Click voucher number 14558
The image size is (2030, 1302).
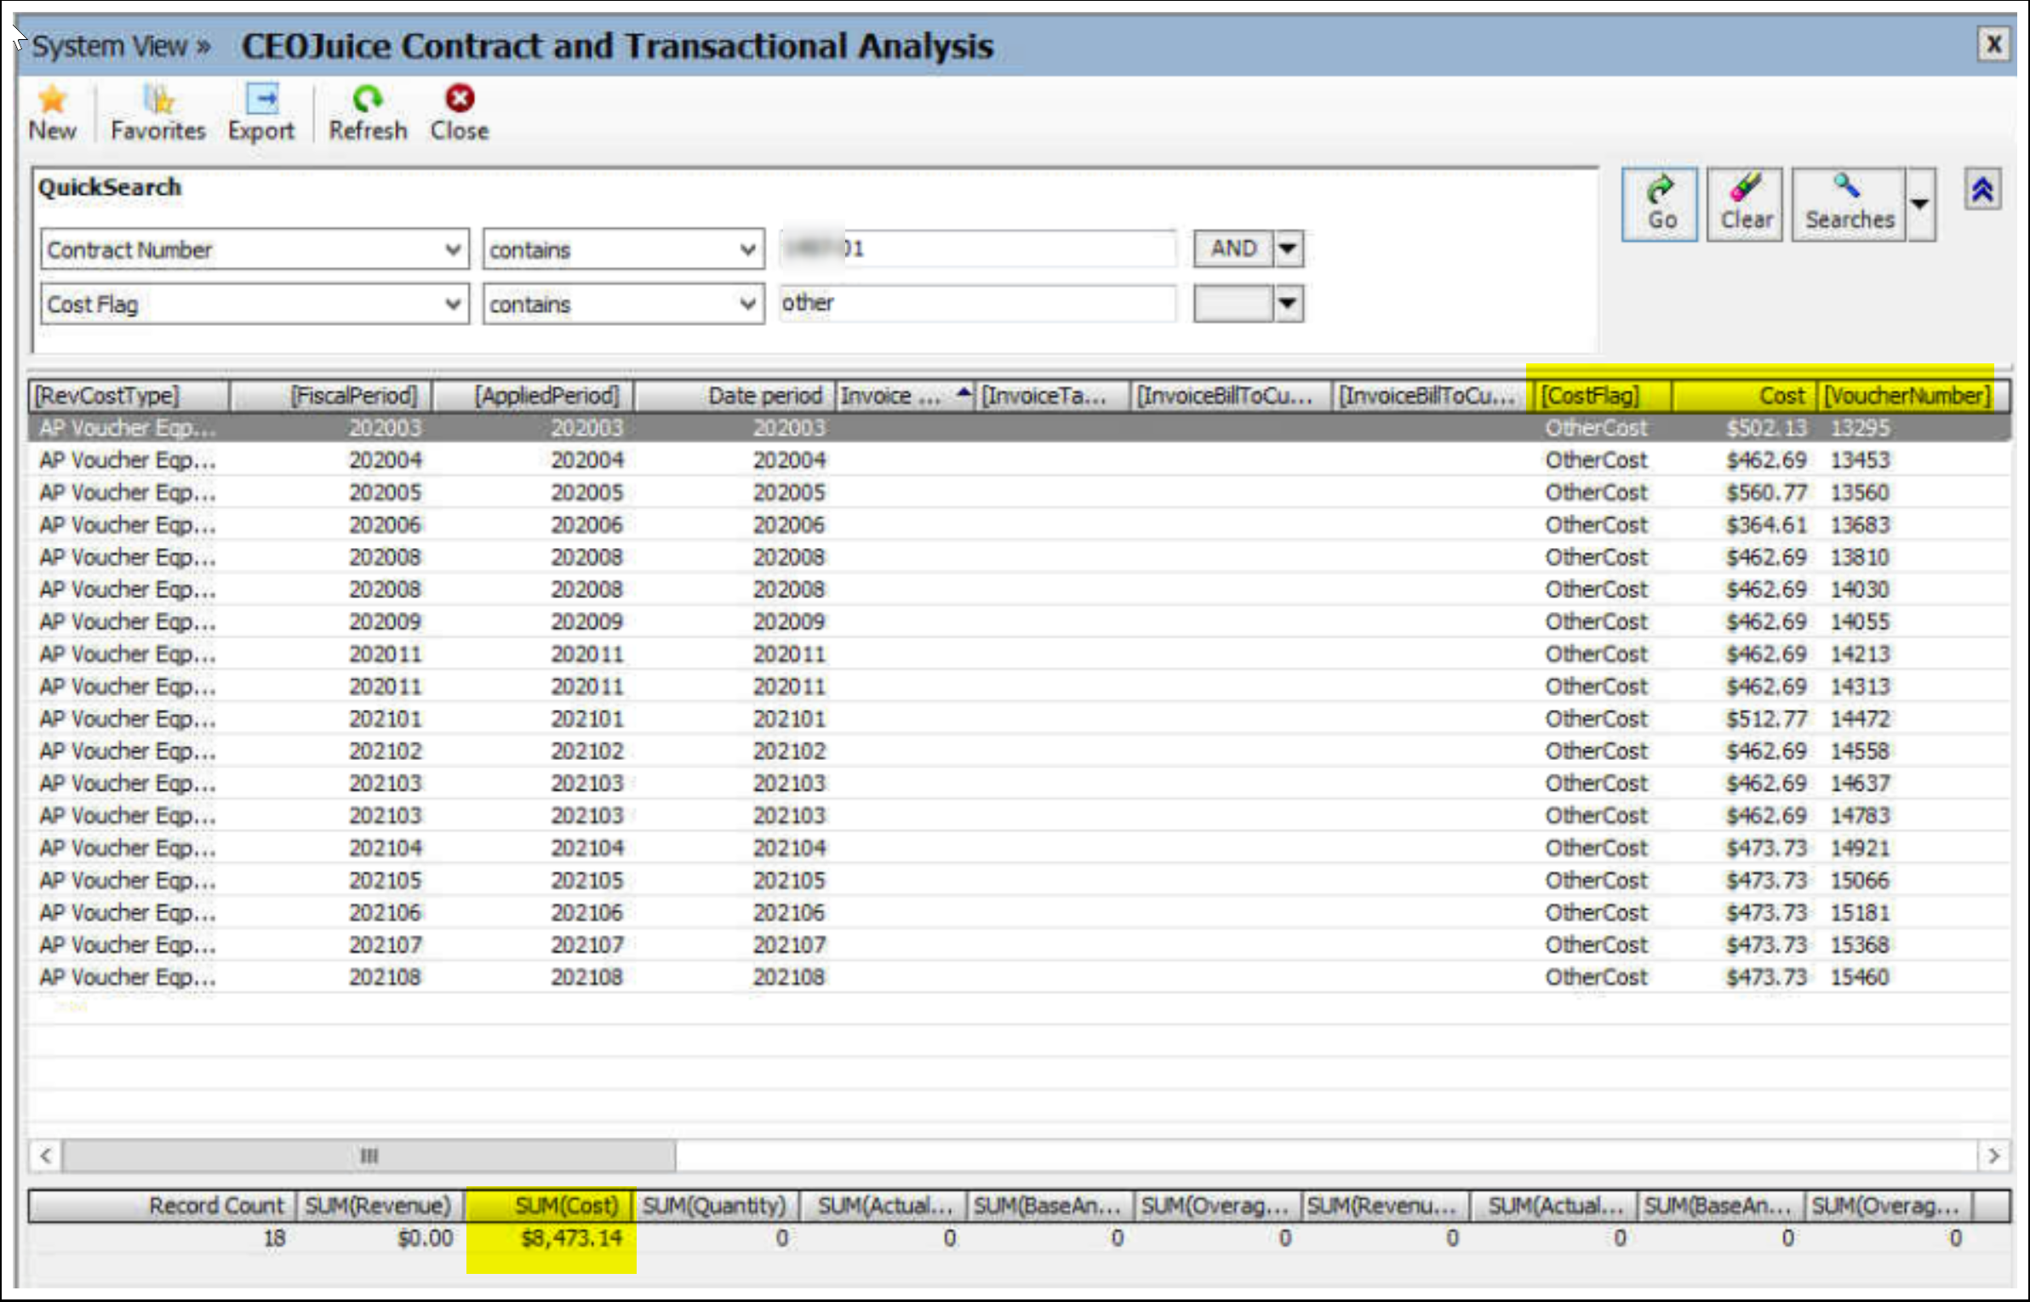tap(1860, 751)
